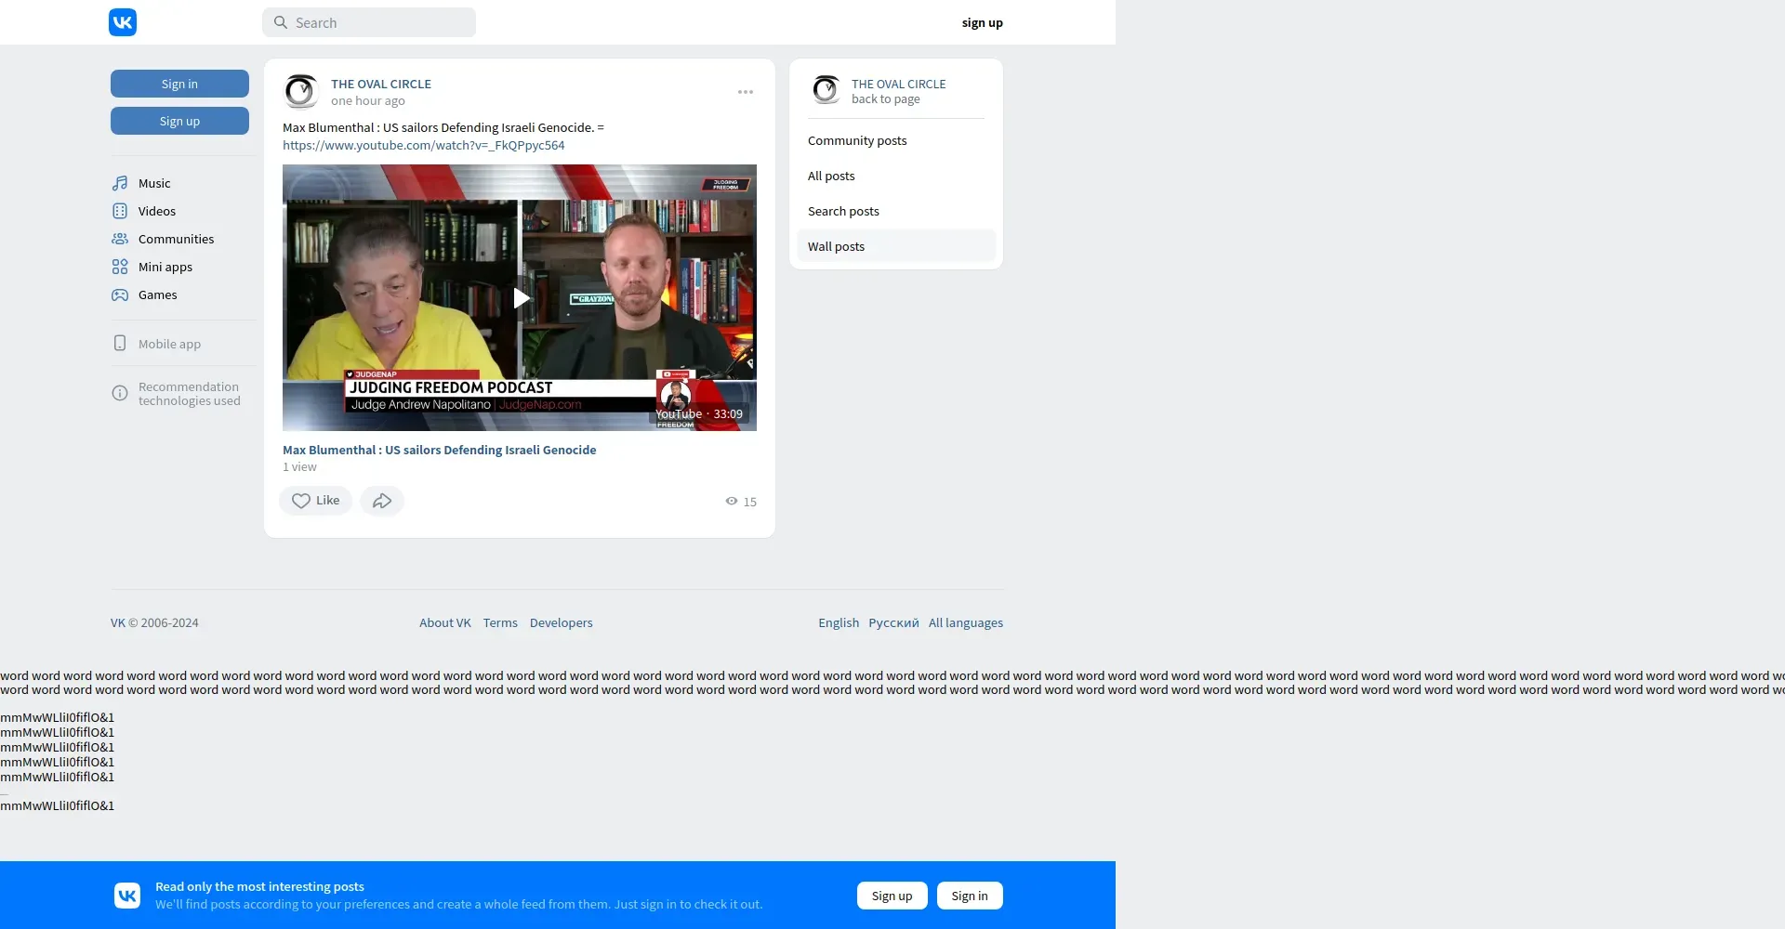Open Recommendation technologies used link

tap(189, 394)
